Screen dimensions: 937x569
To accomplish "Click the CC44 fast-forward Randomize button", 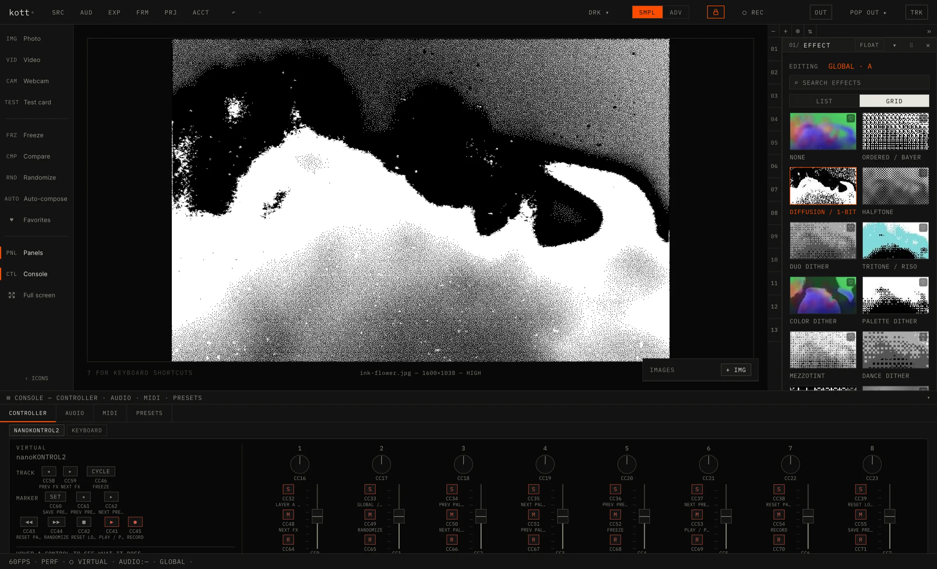I will click(56, 522).
